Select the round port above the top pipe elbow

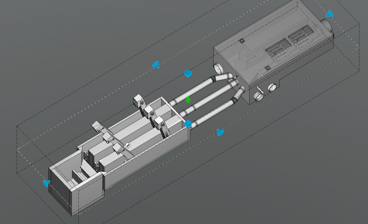218,68
